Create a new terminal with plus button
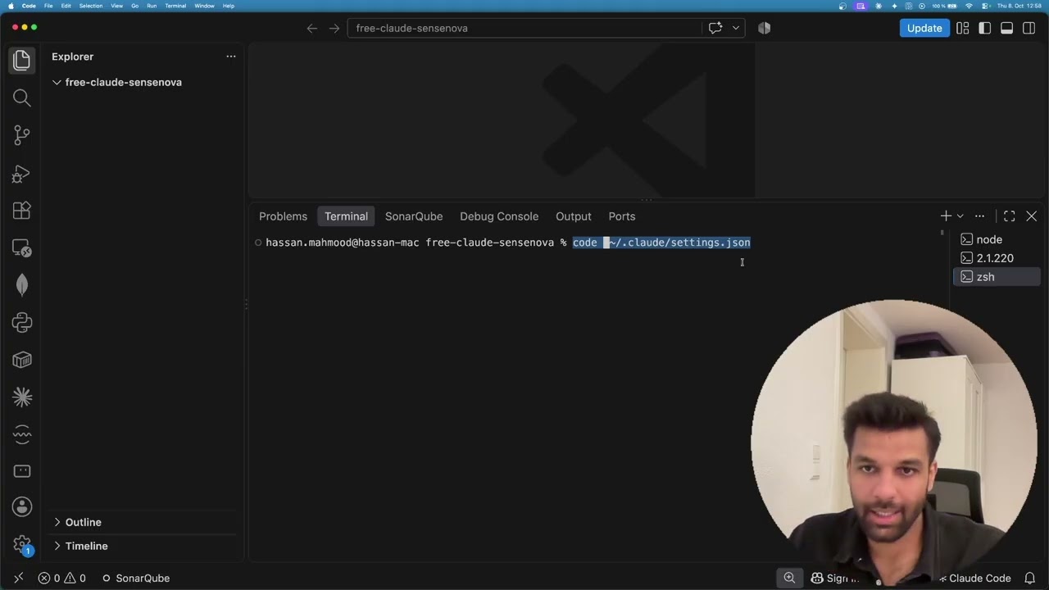 pyautogui.click(x=946, y=216)
